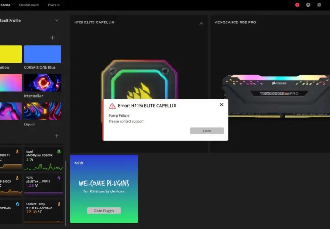Expand the Default Profile dropdown
This screenshot has height=229, width=330.
click(x=57, y=20)
